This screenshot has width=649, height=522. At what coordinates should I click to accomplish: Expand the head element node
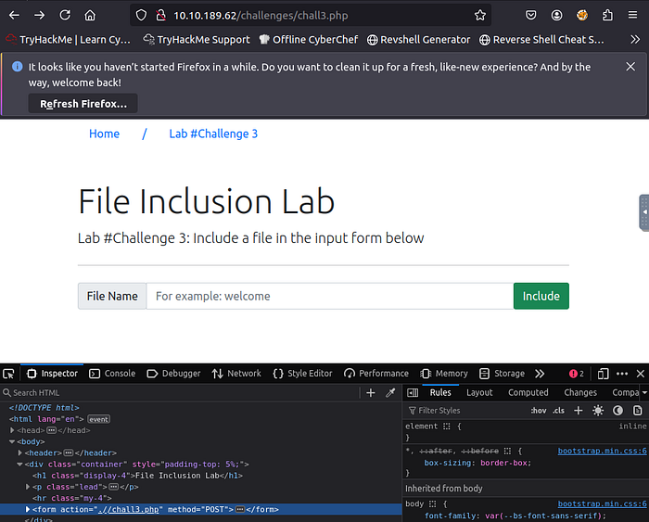pos(12,430)
